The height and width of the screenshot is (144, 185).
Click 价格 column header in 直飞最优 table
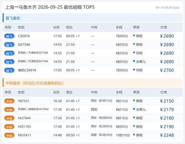(x=164, y=27)
